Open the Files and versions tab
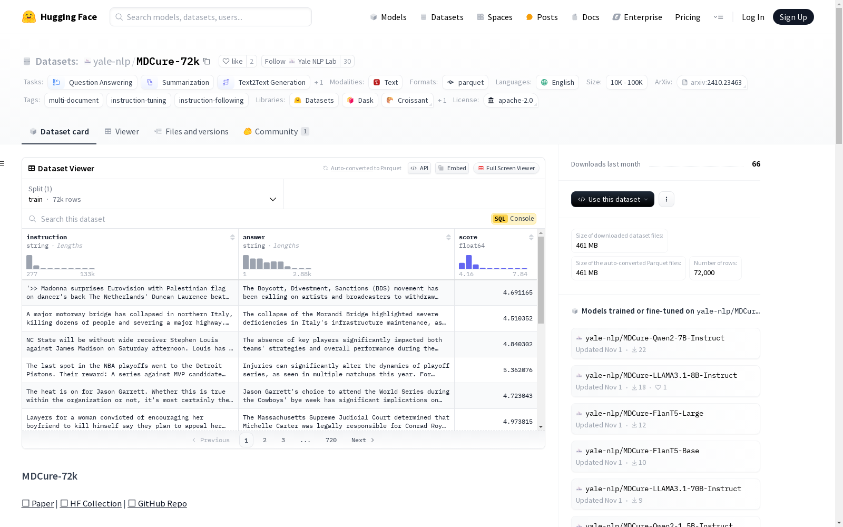This screenshot has width=843, height=527. pos(191,132)
